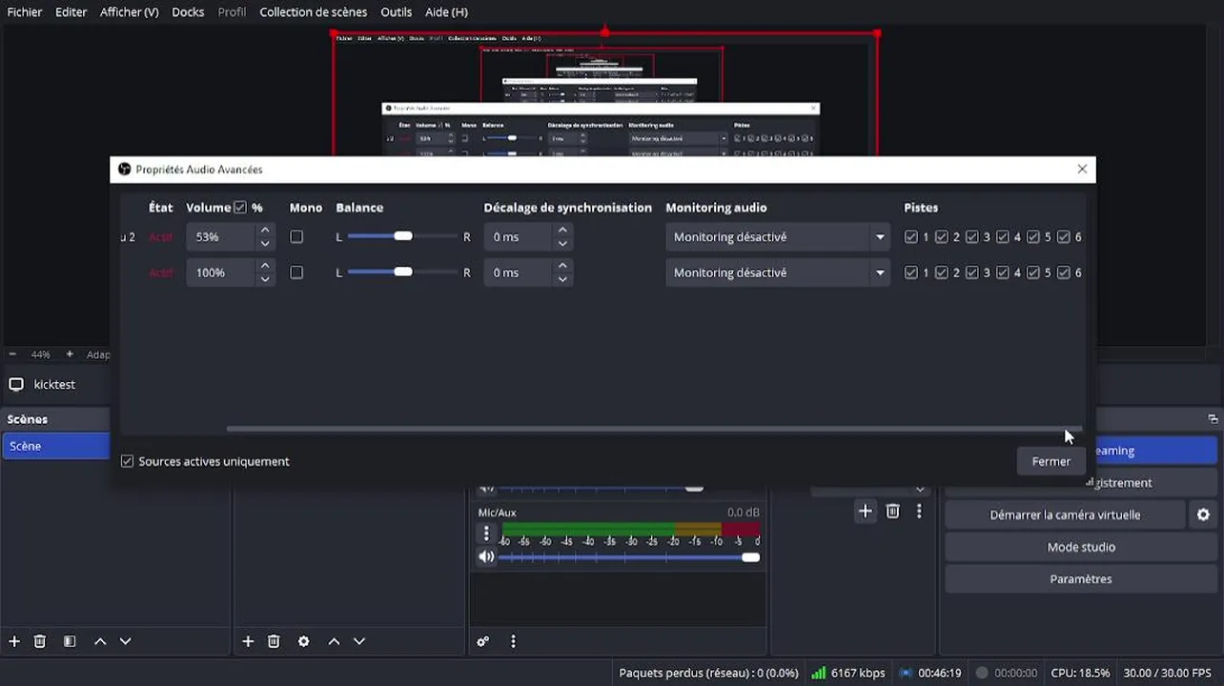Open the Editer menu

pyautogui.click(x=71, y=11)
